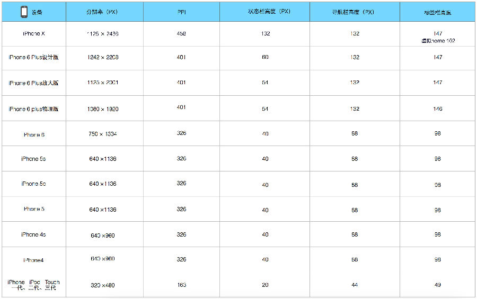Click the 导航栏高度 (PX) header
This screenshot has height=299, width=477.
[354, 12]
